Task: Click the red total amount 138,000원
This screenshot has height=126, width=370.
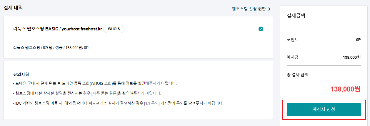Action: pyautogui.click(x=346, y=89)
